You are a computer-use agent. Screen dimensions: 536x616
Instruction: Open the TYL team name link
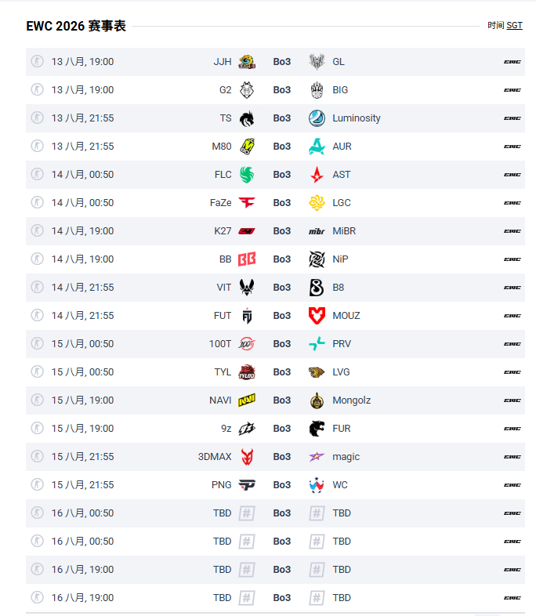pos(223,372)
